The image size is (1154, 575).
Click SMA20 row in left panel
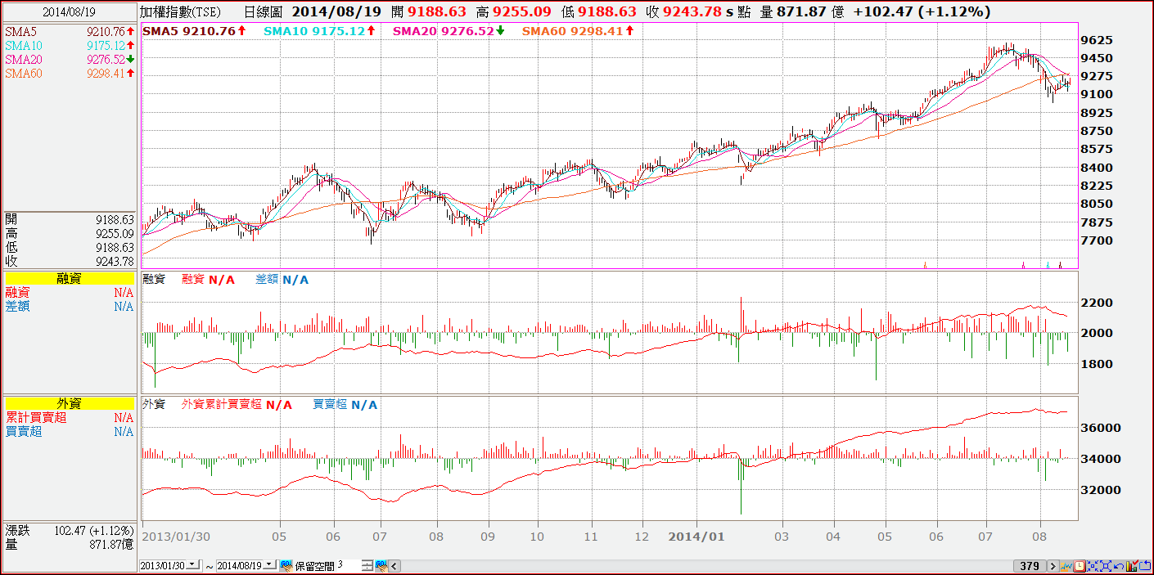point(70,59)
